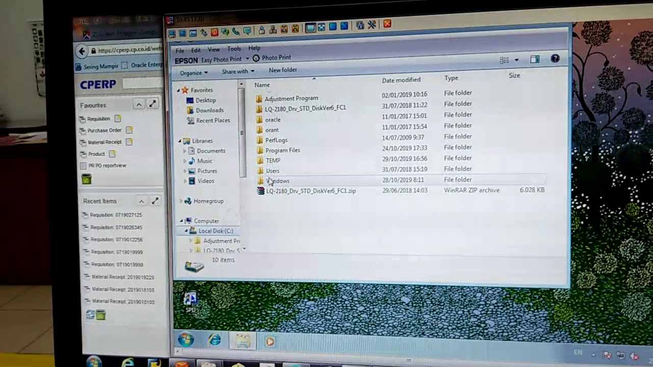Click the refresh icon below Recent Items
653x367 pixels.
[x=90, y=316]
